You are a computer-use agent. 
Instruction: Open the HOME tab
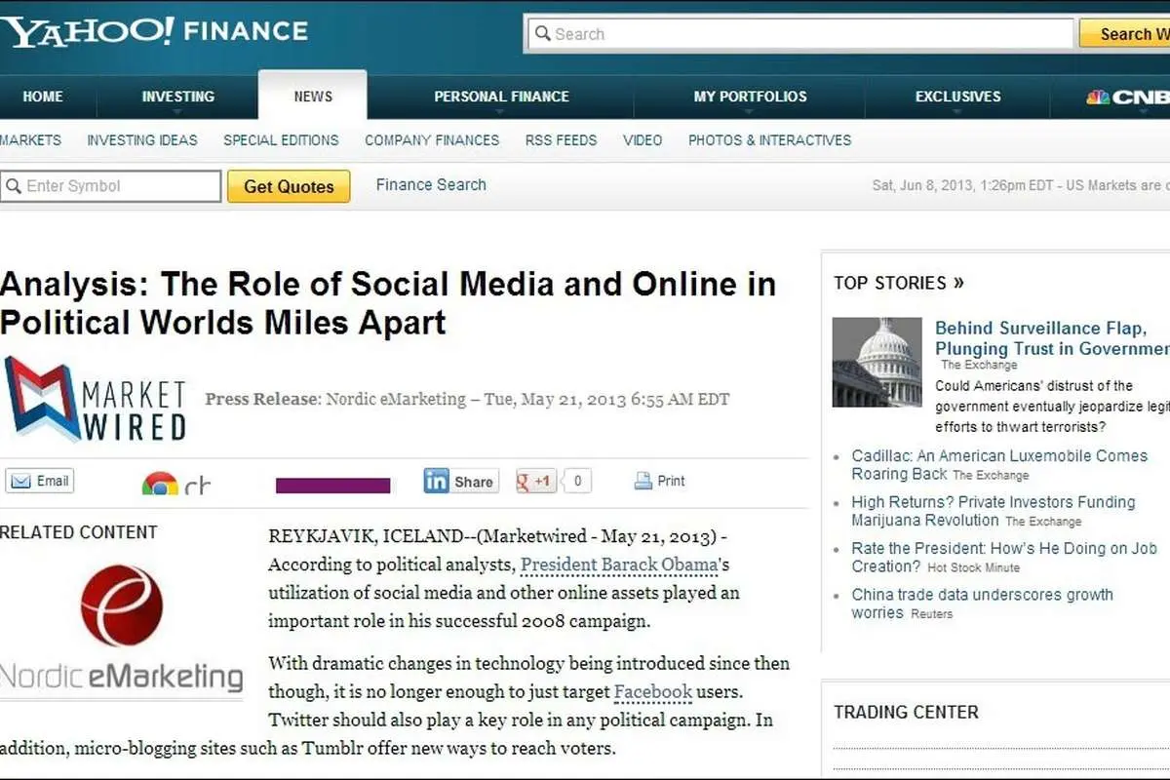pyautogui.click(x=43, y=97)
